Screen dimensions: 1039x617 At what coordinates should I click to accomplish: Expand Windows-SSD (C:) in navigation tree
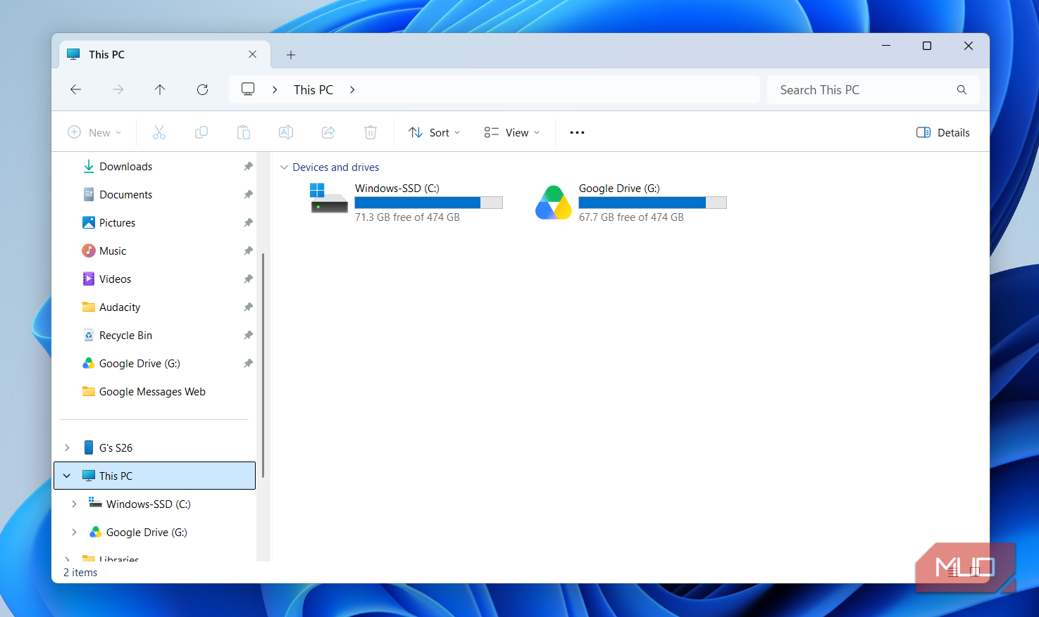[x=74, y=504]
